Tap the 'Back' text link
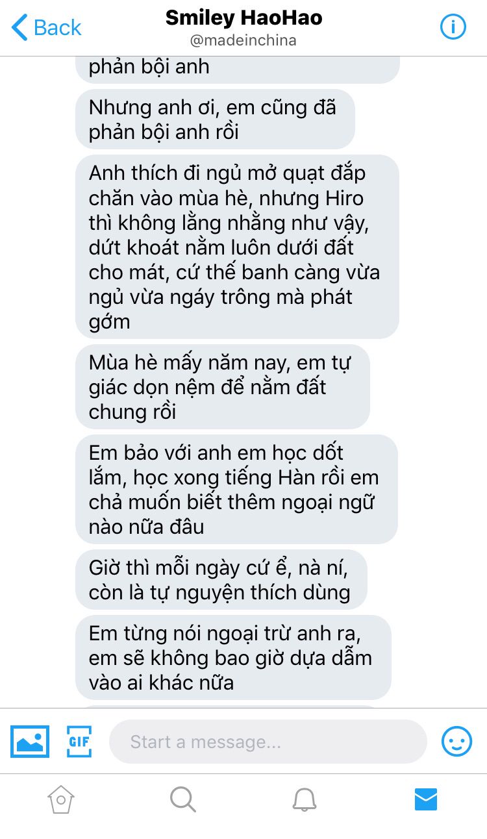The width and height of the screenshot is (487, 839). [57, 28]
